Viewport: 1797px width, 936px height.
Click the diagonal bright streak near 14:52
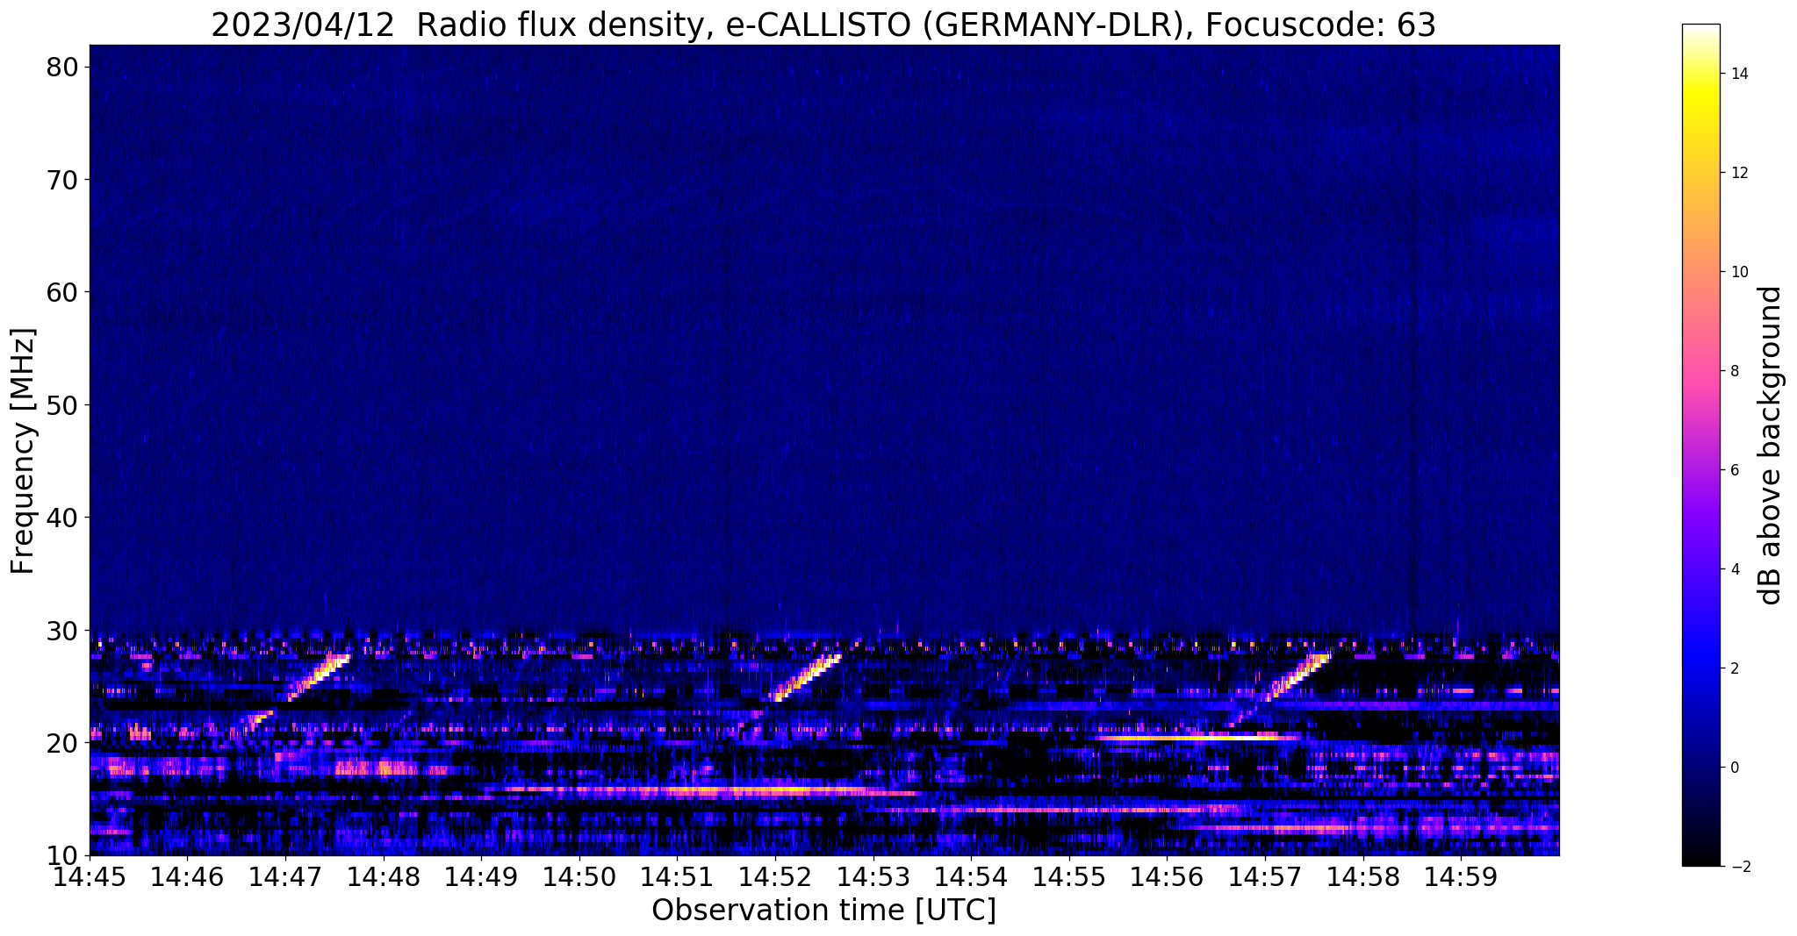tap(806, 677)
